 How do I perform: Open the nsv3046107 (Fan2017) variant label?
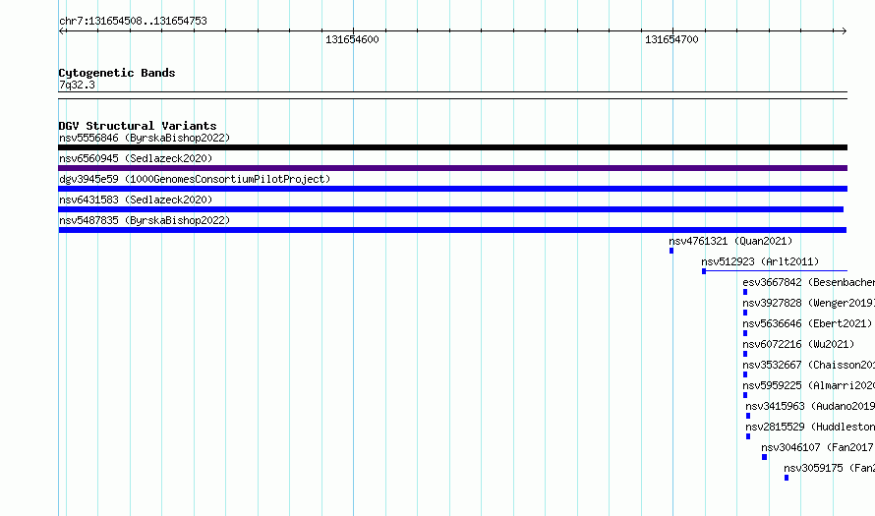point(818,447)
